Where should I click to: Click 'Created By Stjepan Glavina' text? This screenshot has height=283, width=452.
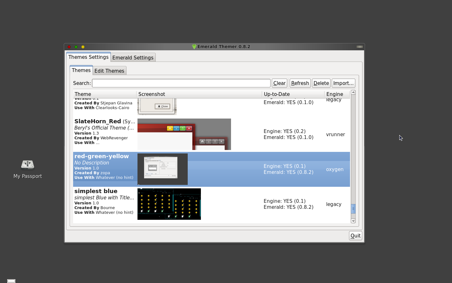pyautogui.click(x=103, y=103)
